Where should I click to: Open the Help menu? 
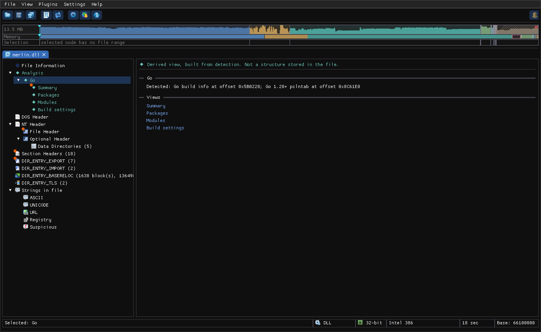pos(97,4)
